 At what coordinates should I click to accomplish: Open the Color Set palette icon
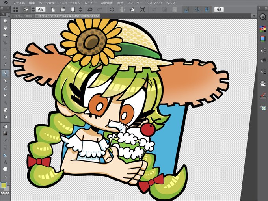tap(263, 29)
